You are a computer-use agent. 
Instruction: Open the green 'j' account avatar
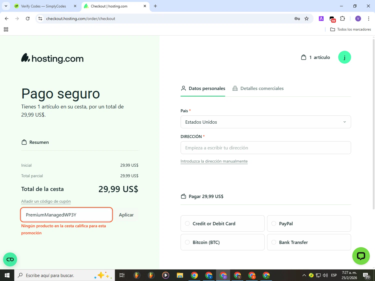coord(344,57)
